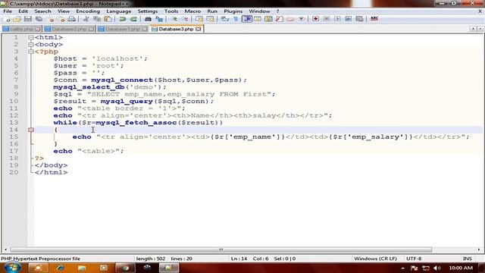Switch to the Database1.php tab
This screenshot has width=485, height=273.
[x=123, y=29]
